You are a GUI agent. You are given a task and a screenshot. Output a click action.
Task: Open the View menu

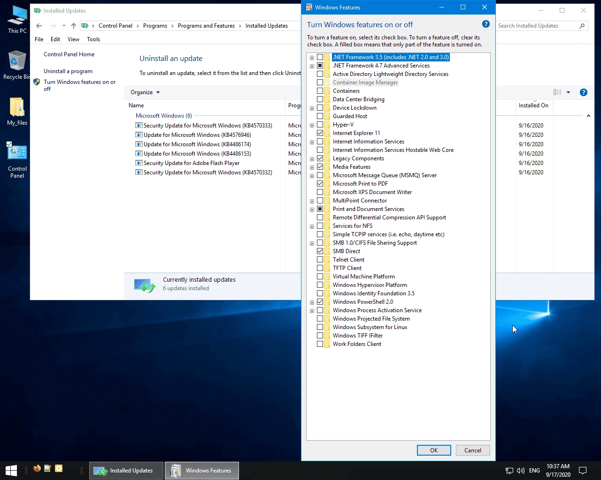tap(73, 39)
